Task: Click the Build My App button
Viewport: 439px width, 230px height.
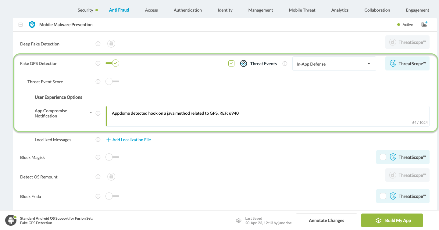Action: tap(392, 220)
